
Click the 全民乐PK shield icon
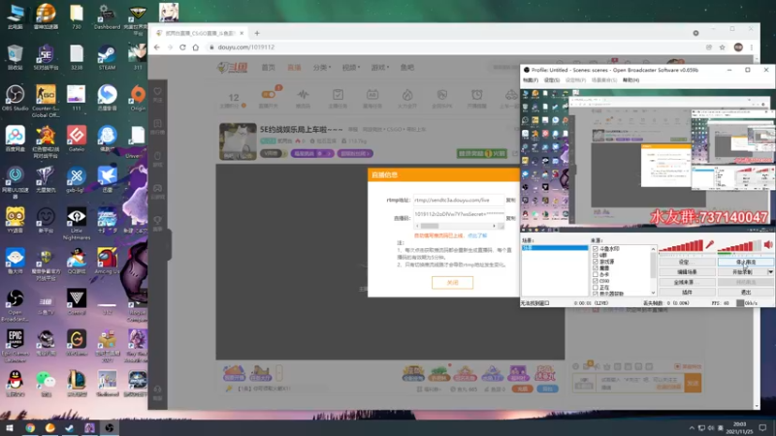(442, 94)
